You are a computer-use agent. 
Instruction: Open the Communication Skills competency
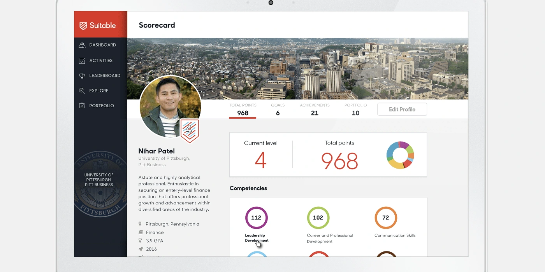point(395,235)
